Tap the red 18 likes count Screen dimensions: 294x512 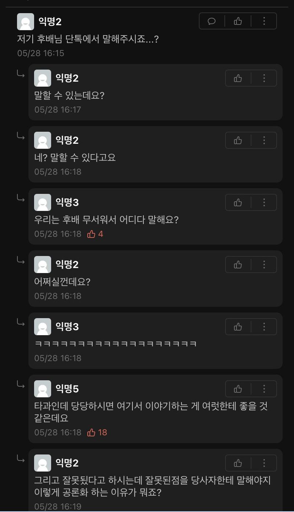pyautogui.click(x=97, y=433)
